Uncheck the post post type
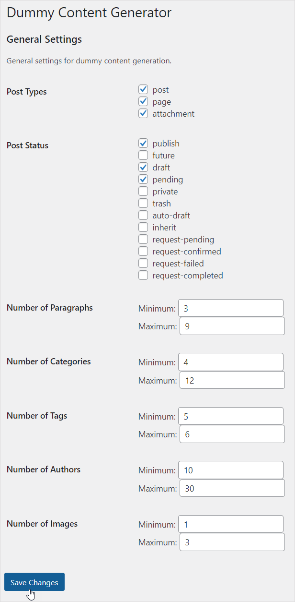This screenshot has height=602, width=295. point(143,89)
